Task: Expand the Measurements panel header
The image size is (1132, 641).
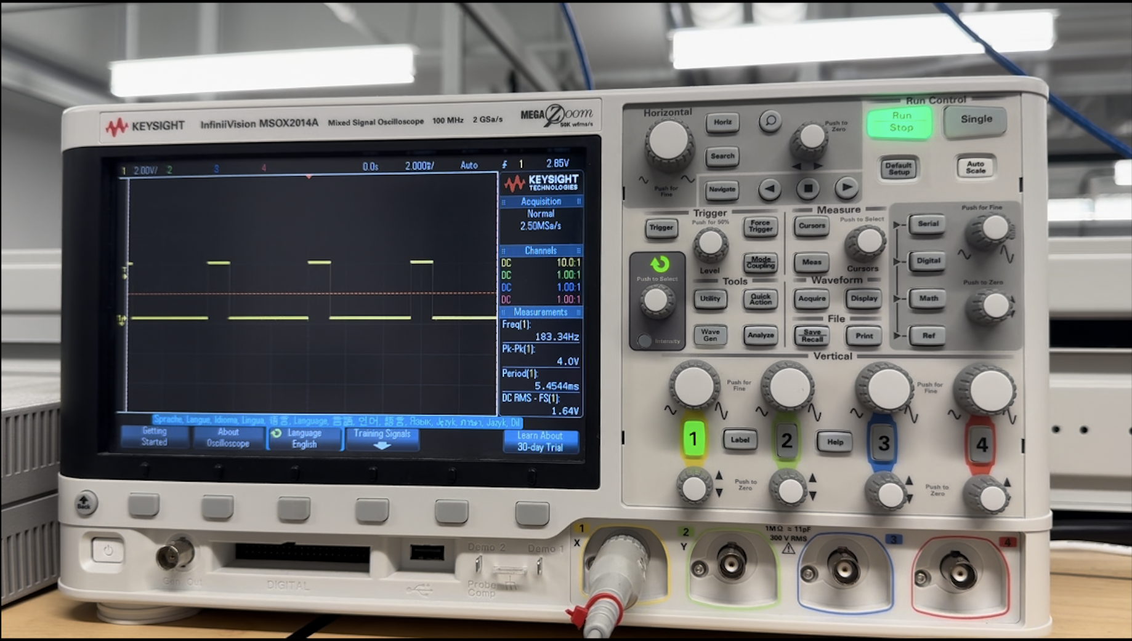Action: tap(541, 313)
